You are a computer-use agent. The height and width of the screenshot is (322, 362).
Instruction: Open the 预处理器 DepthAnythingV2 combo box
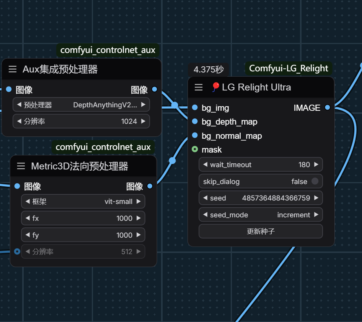tap(81, 105)
